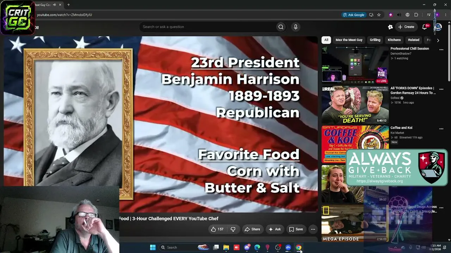Open Microsoft Edge from the taskbar

pos(257,247)
